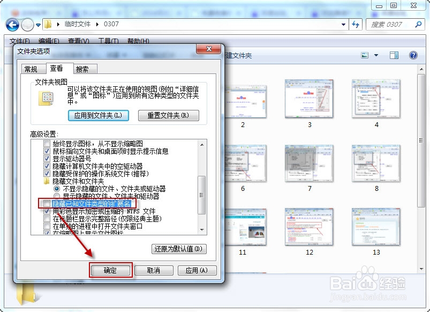Select thumbnail image 7
430x312 pixels.
pos(309,164)
